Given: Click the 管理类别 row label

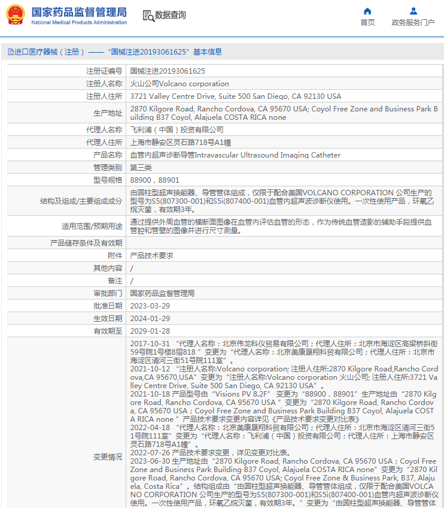Looking at the screenshot, I should [108, 168].
